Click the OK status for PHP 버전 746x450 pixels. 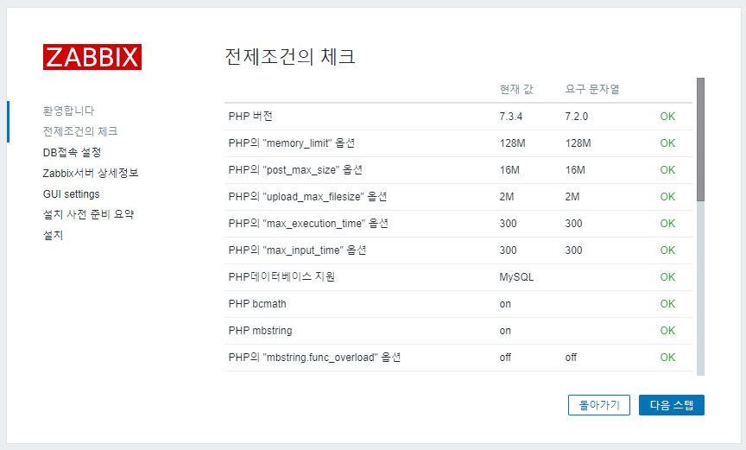coord(667,117)
